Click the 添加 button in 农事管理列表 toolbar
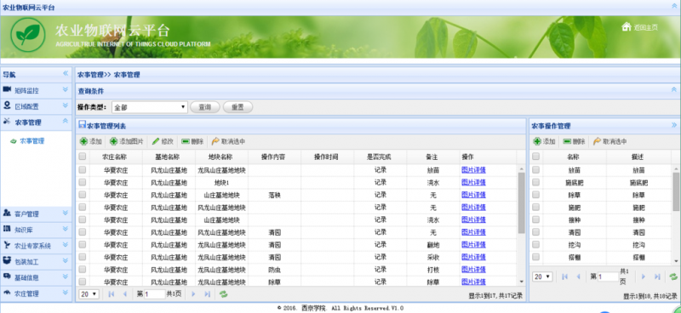The height and width of the screenshot is (313, 681). (x=91, y=141)
